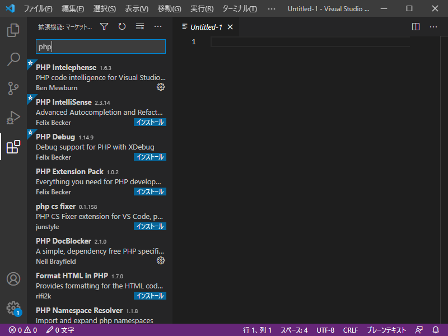Open the ターミナル(T) menu

pyautogui.click(x=240, y=8)
